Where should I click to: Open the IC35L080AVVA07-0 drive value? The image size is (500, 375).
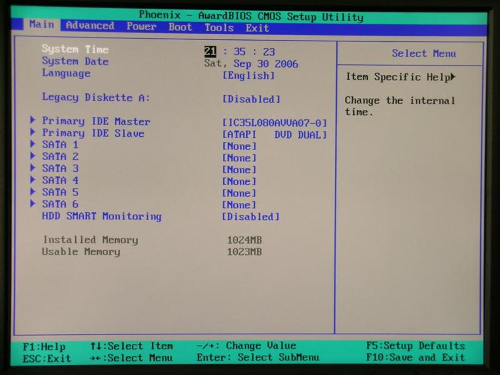click(x=275, y=123)
